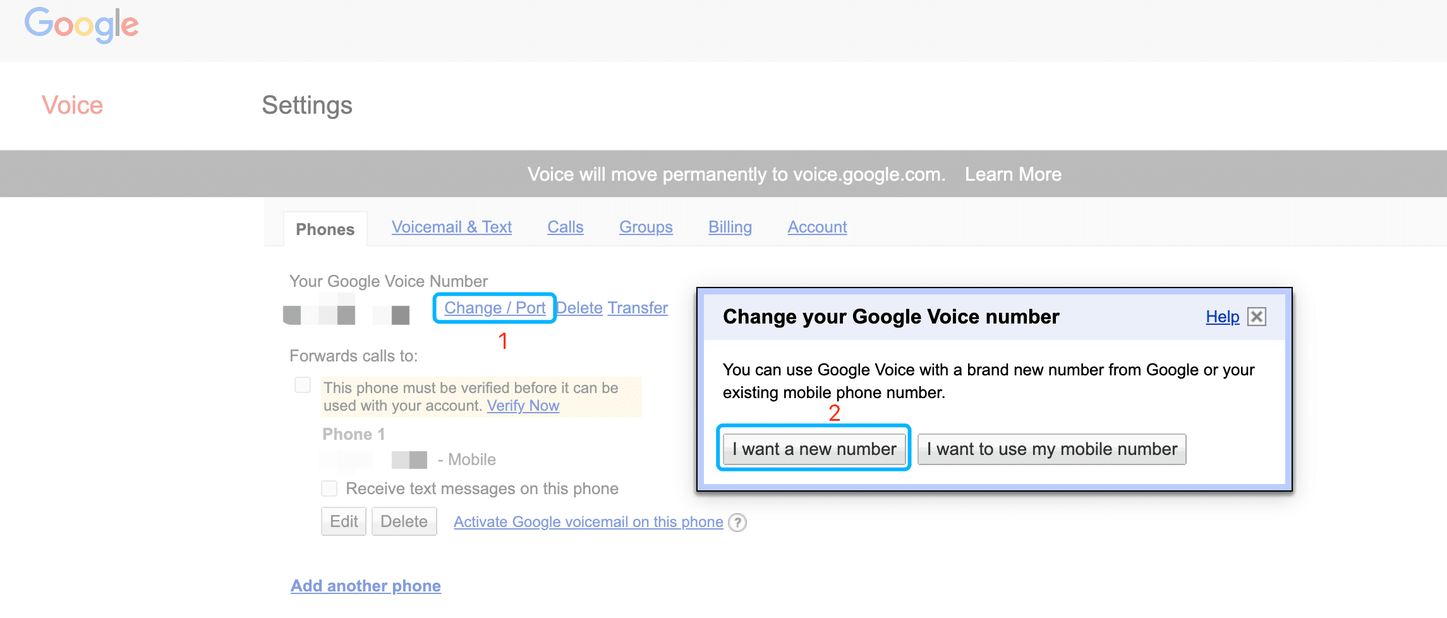Viewport: 1447px width, 618px height.
Task: Click Delete button for Phone 1
Action: coord(404,521)
